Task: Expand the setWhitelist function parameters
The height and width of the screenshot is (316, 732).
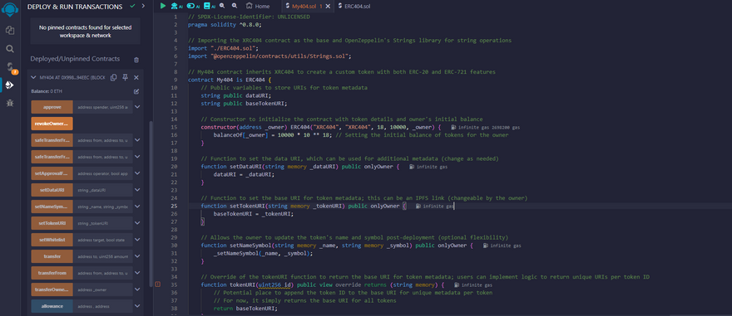Action: 137,240
